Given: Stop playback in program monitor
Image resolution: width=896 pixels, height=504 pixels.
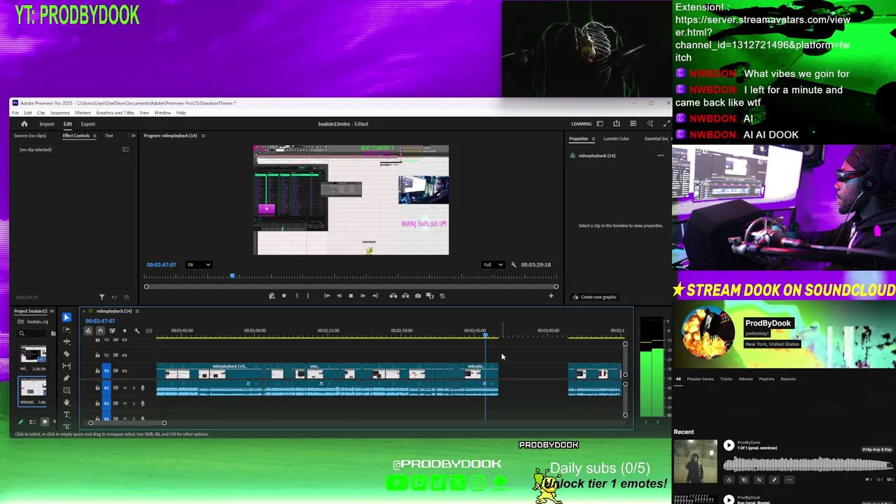Looking at the screenshot, I should coord(351,296).
